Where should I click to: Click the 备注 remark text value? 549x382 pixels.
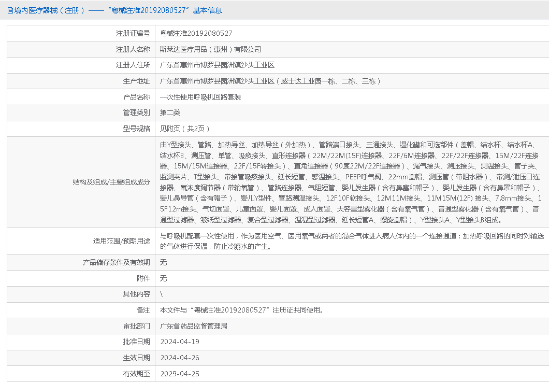242,310
